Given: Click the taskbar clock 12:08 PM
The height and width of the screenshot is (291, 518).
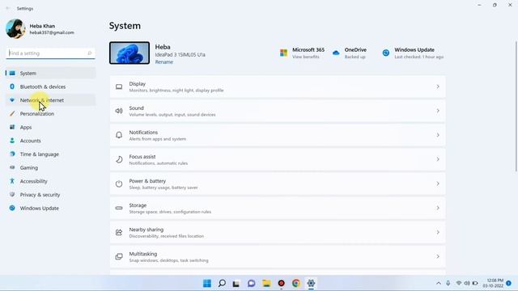Looking at the screenshot, I should 493,283.
